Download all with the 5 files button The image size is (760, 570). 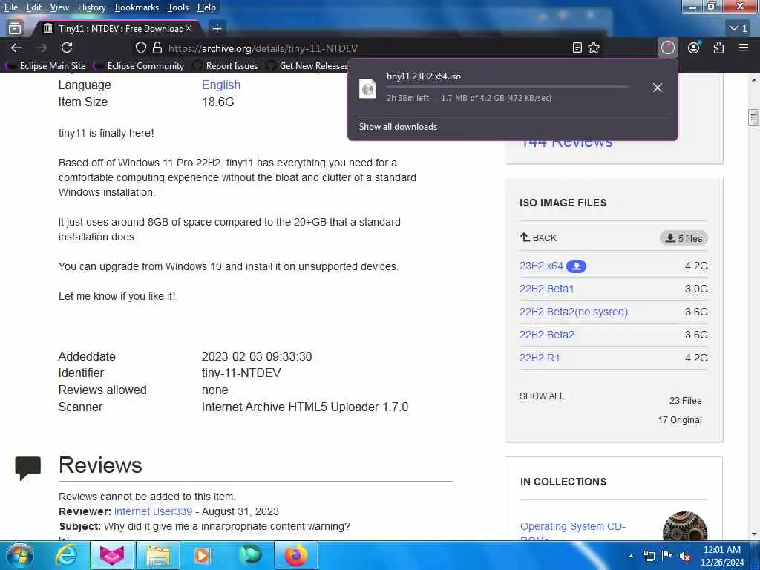[684, 238]
